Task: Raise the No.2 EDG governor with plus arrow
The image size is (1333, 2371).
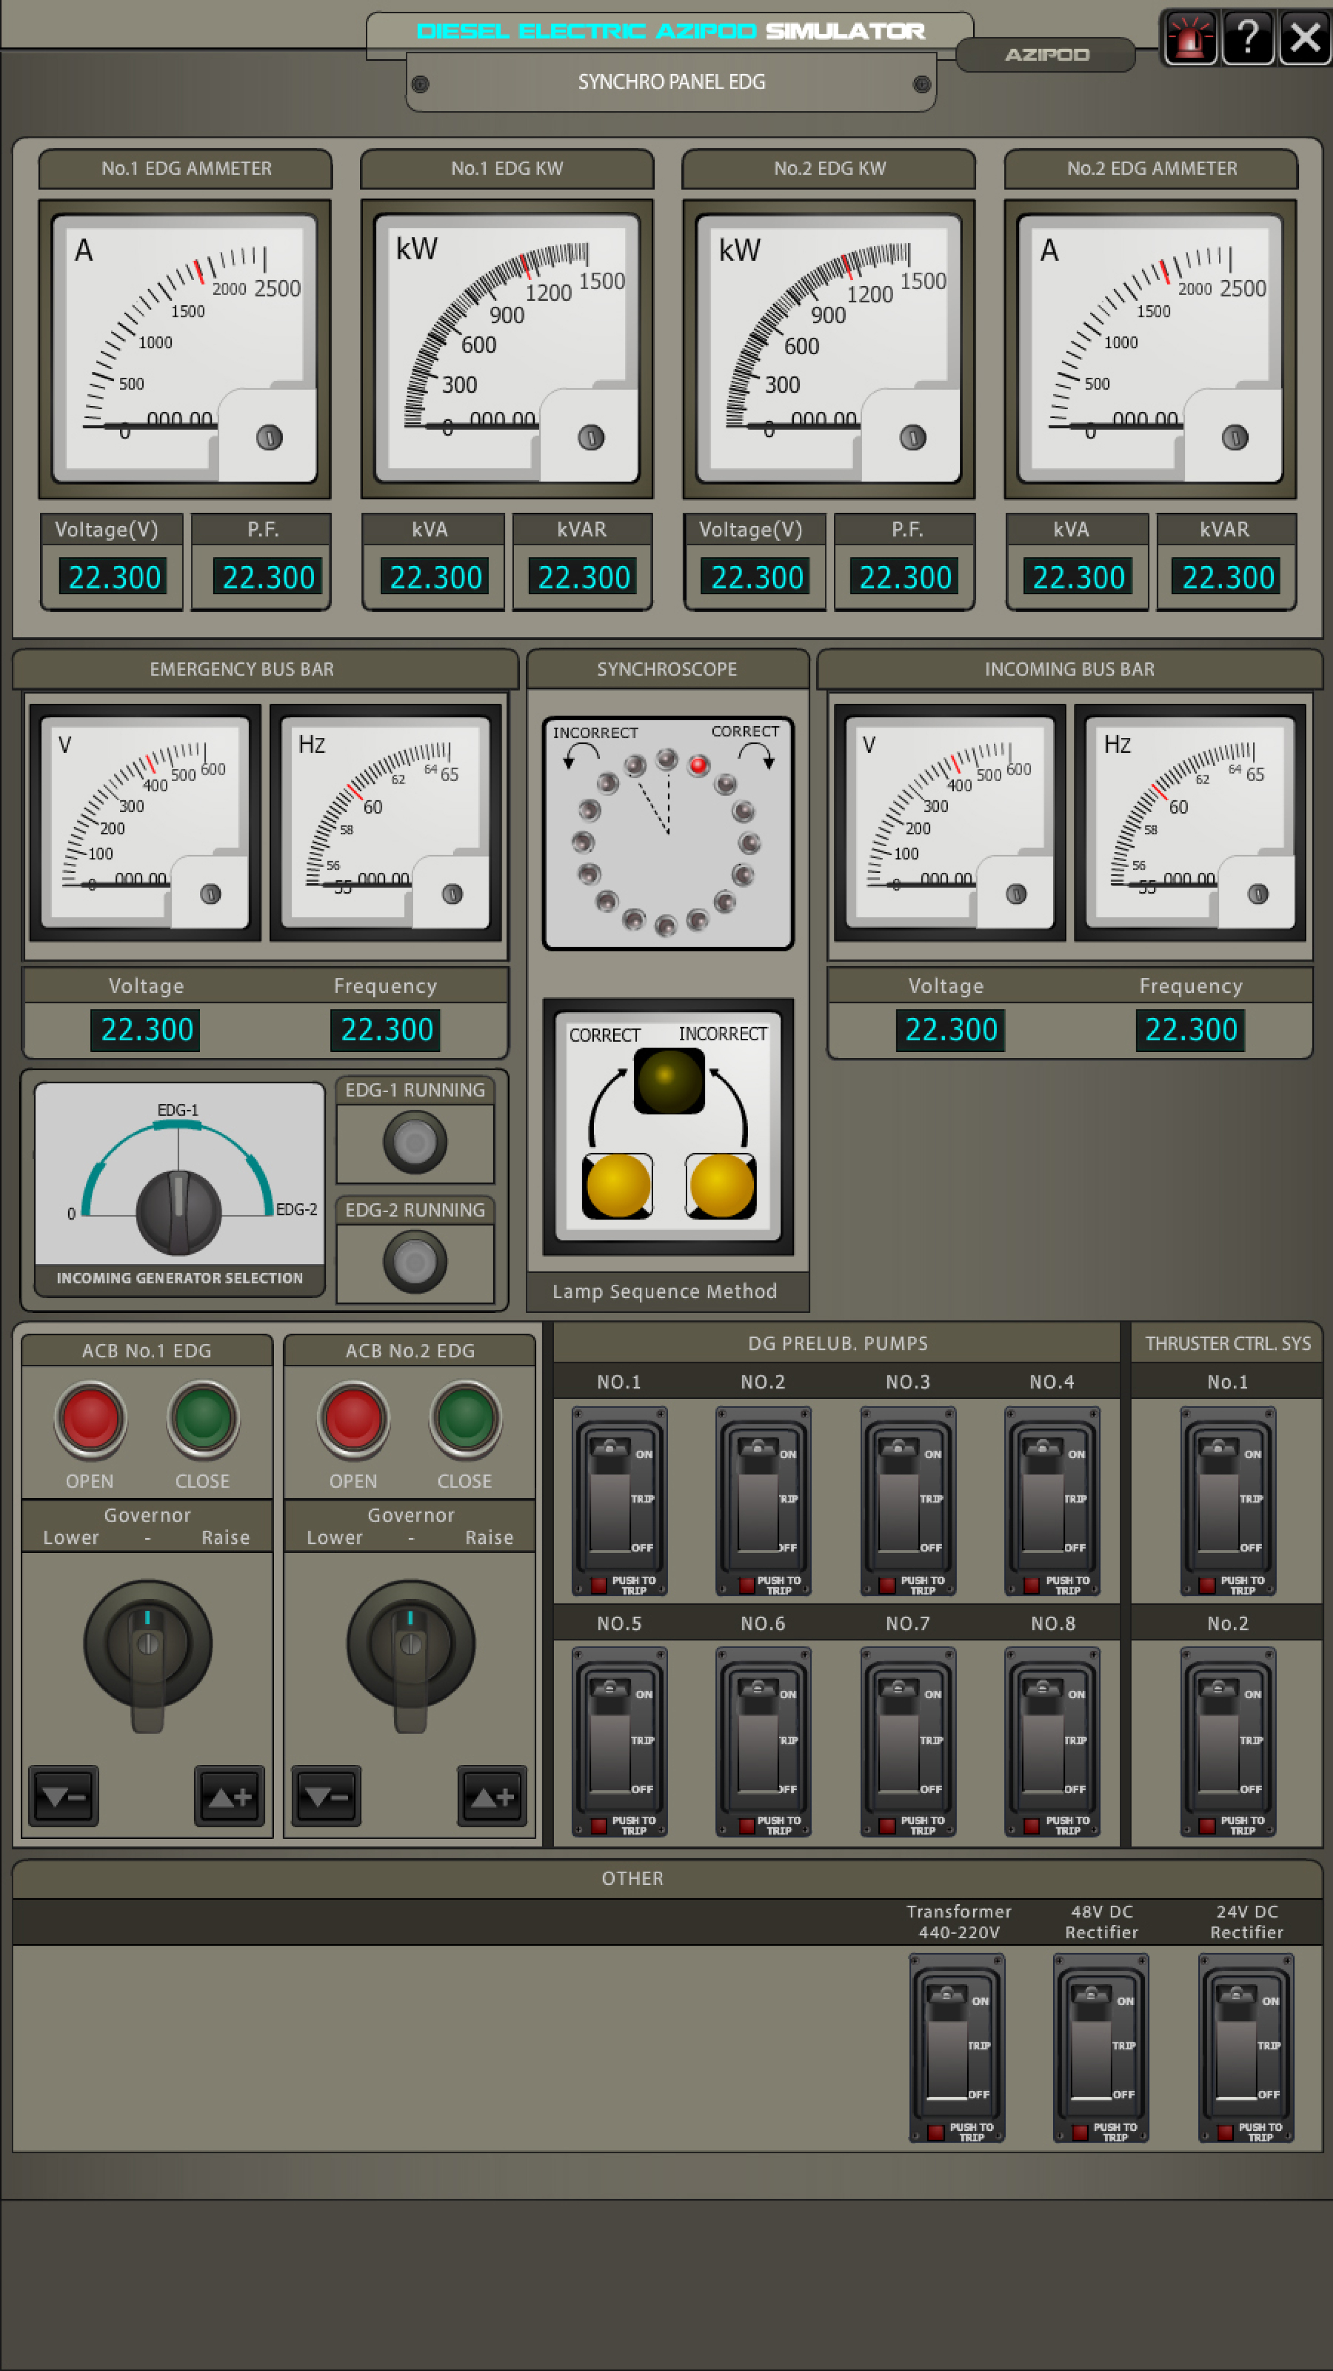Action: pyautogui.click(x=492, y=1795)
